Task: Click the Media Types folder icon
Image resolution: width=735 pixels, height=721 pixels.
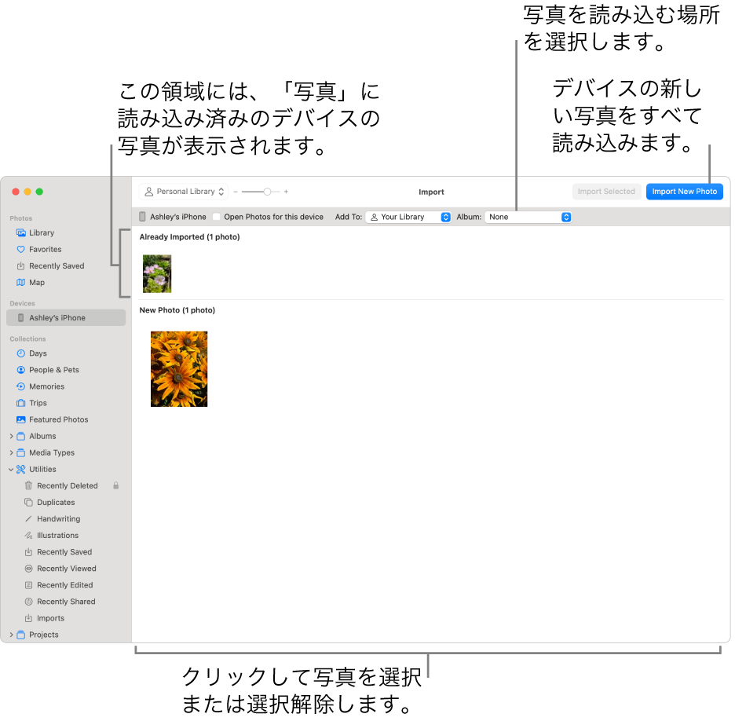Action: click(20, 453)
